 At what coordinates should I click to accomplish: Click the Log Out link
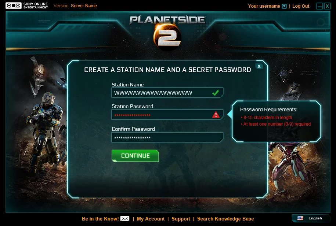(301, 6)
